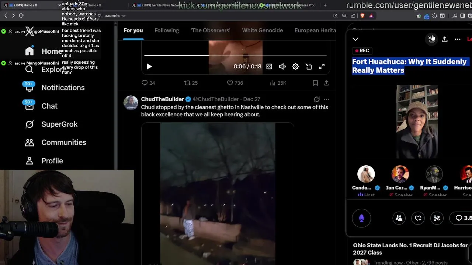Like the top post with 736 likes
Viewport: 472px width, 265px height.
click(x=235, y=83)
